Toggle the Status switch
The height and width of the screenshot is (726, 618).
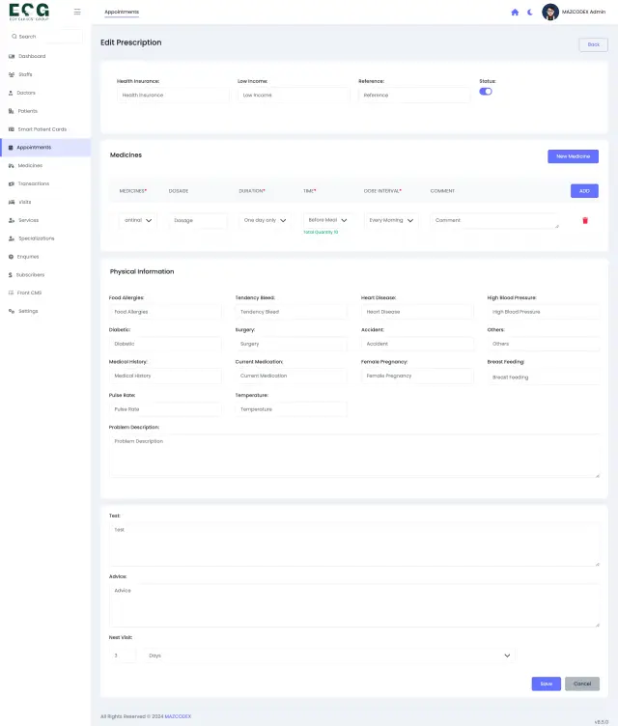coord(486,92)
